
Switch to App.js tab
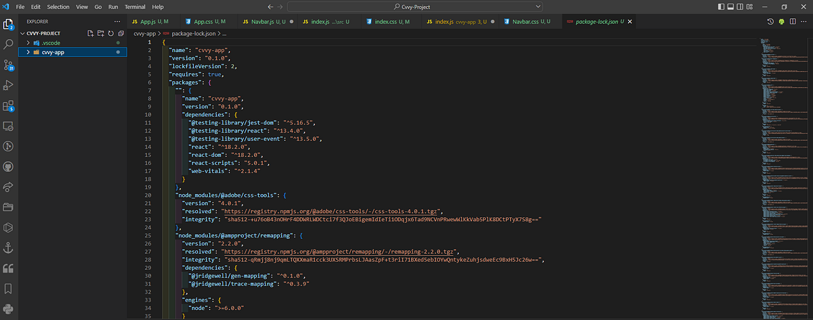pyautogui.click(x=153, y=22)
